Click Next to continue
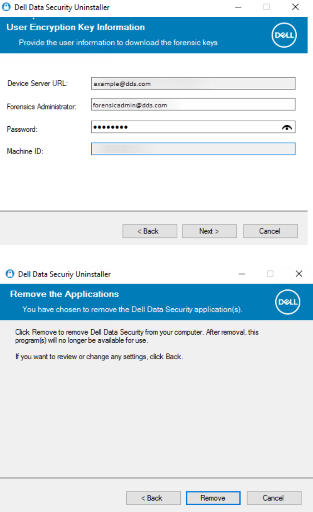 pos(210,231)
